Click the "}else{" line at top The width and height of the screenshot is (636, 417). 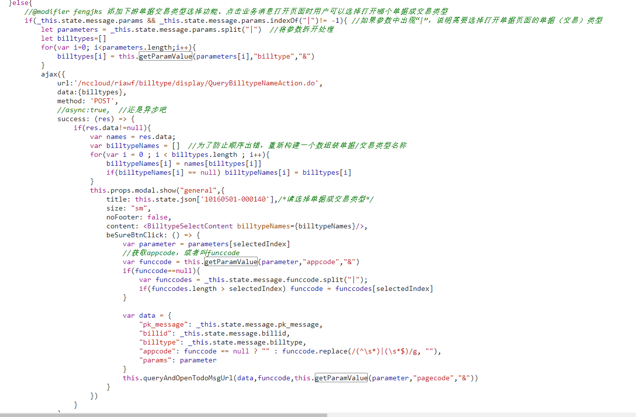click(20, 3)
